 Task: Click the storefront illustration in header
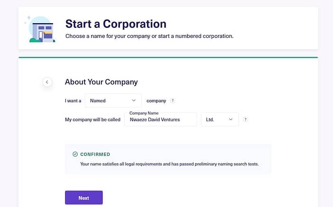click(40, 29)
